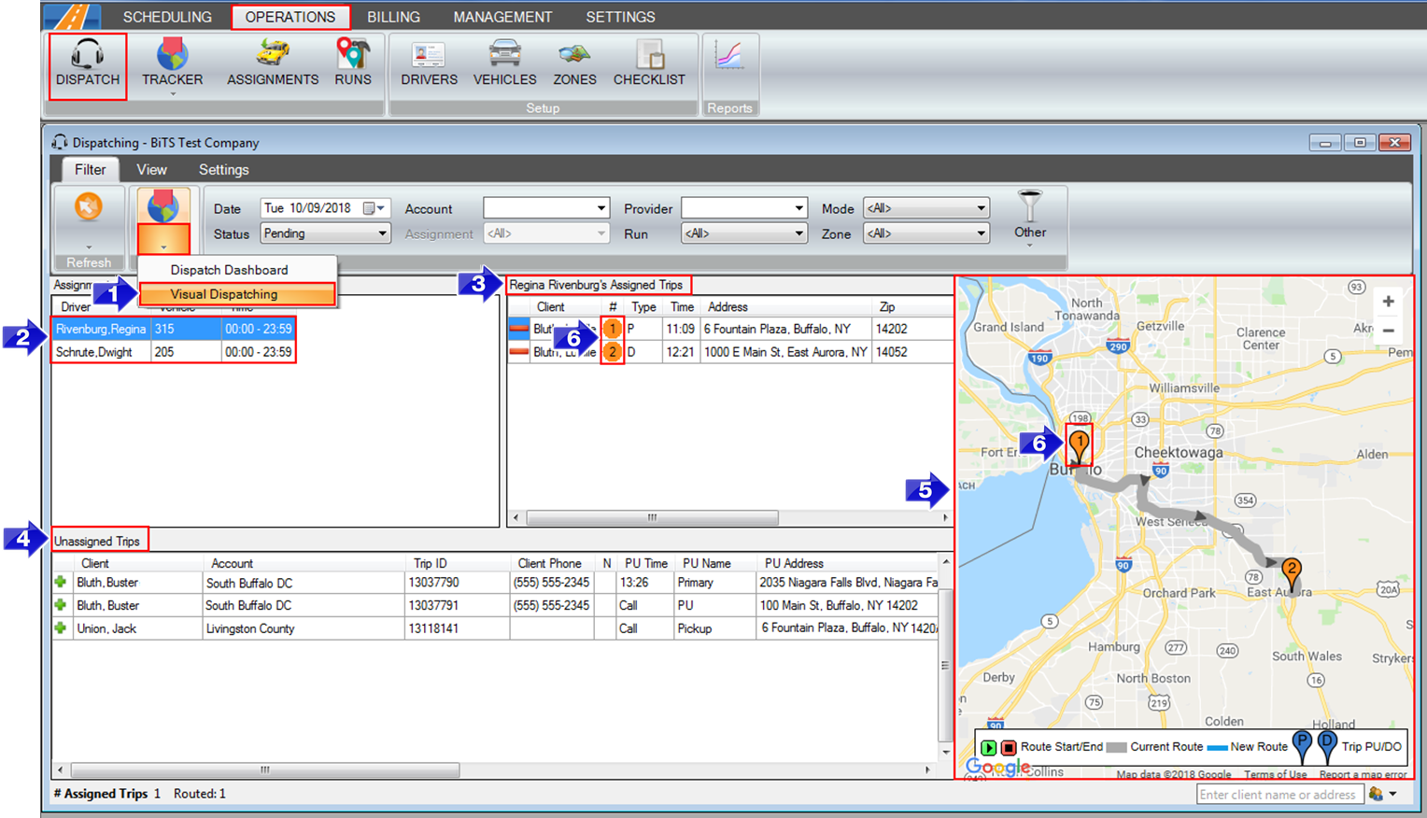Open the Date picker calendar dropdown
The image size is (1427, 818).
tap(374, 208)
